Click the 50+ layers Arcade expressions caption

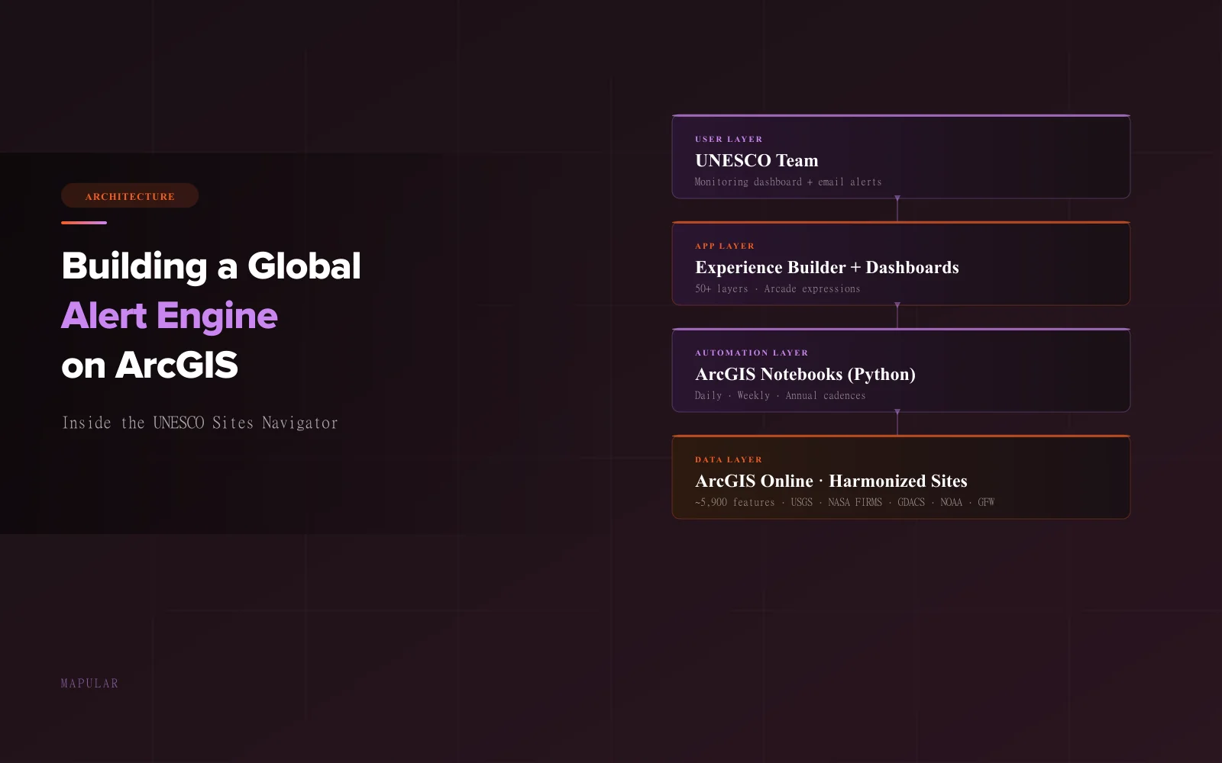point(777,288)
